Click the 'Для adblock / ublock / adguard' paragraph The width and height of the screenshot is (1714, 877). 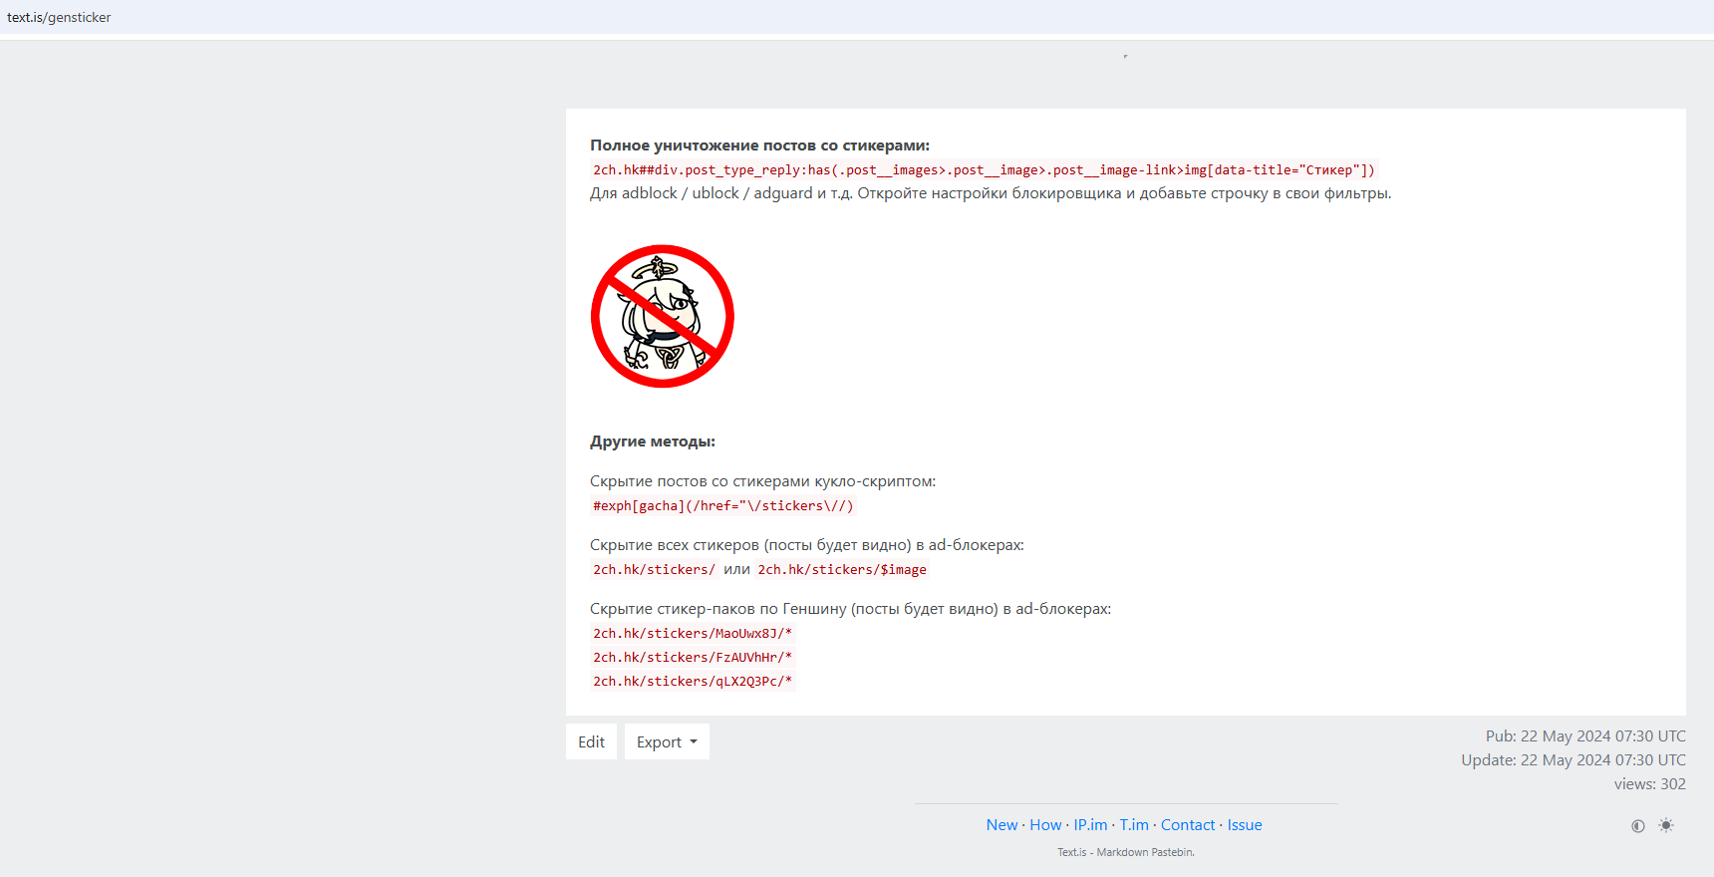point(991,193)
